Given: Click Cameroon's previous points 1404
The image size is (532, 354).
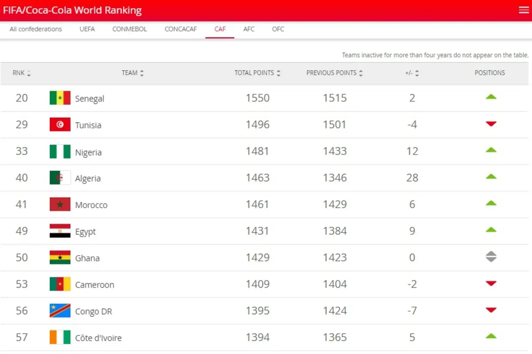Looking at the screenshot, I should [x=335, y=284].
